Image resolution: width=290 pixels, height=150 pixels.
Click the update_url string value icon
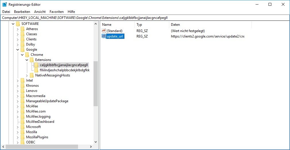point(104,36)
